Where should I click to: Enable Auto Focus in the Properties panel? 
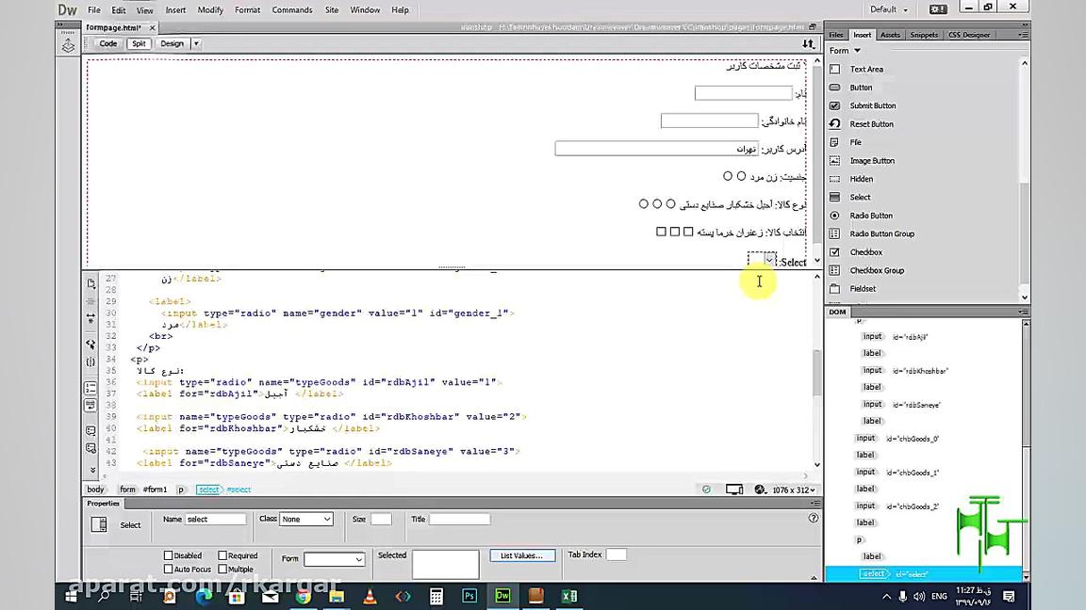click(168, 569)
